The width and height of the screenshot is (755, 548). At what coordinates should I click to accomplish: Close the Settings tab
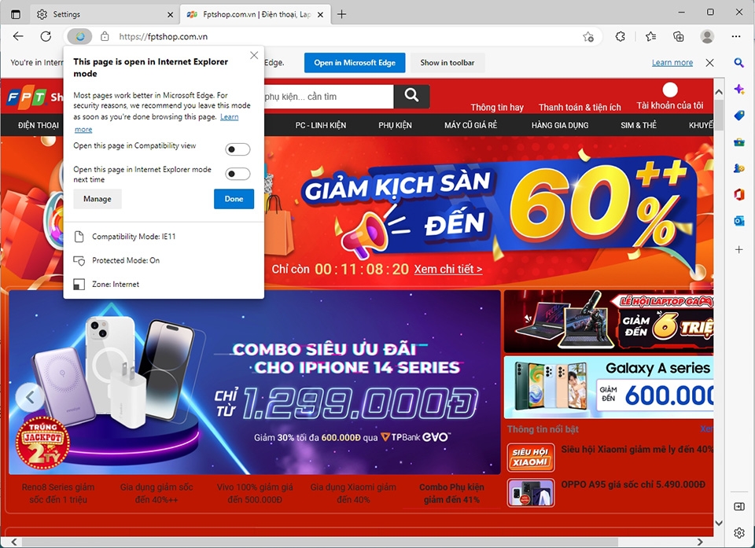point(170,15)
